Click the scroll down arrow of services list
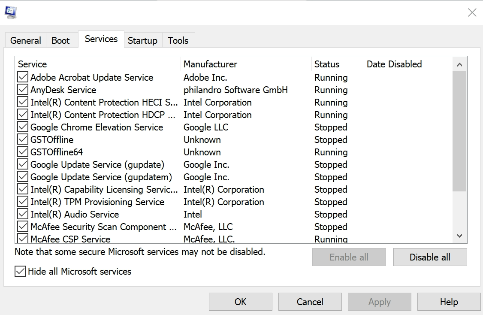Screen dimensions: 483x315 (x=459, y=236)
